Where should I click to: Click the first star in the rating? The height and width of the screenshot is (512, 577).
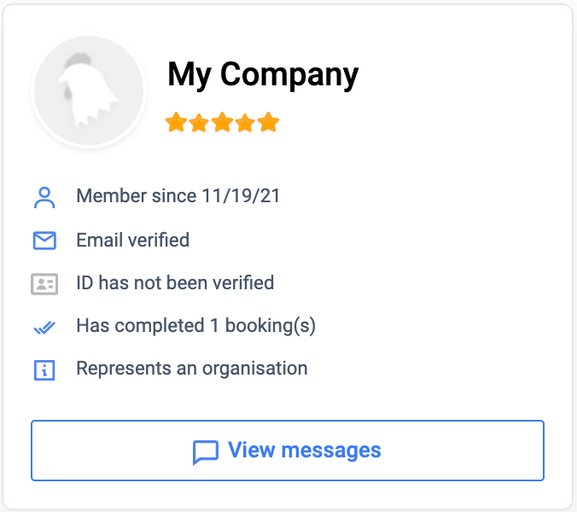(x=176, y=123)
